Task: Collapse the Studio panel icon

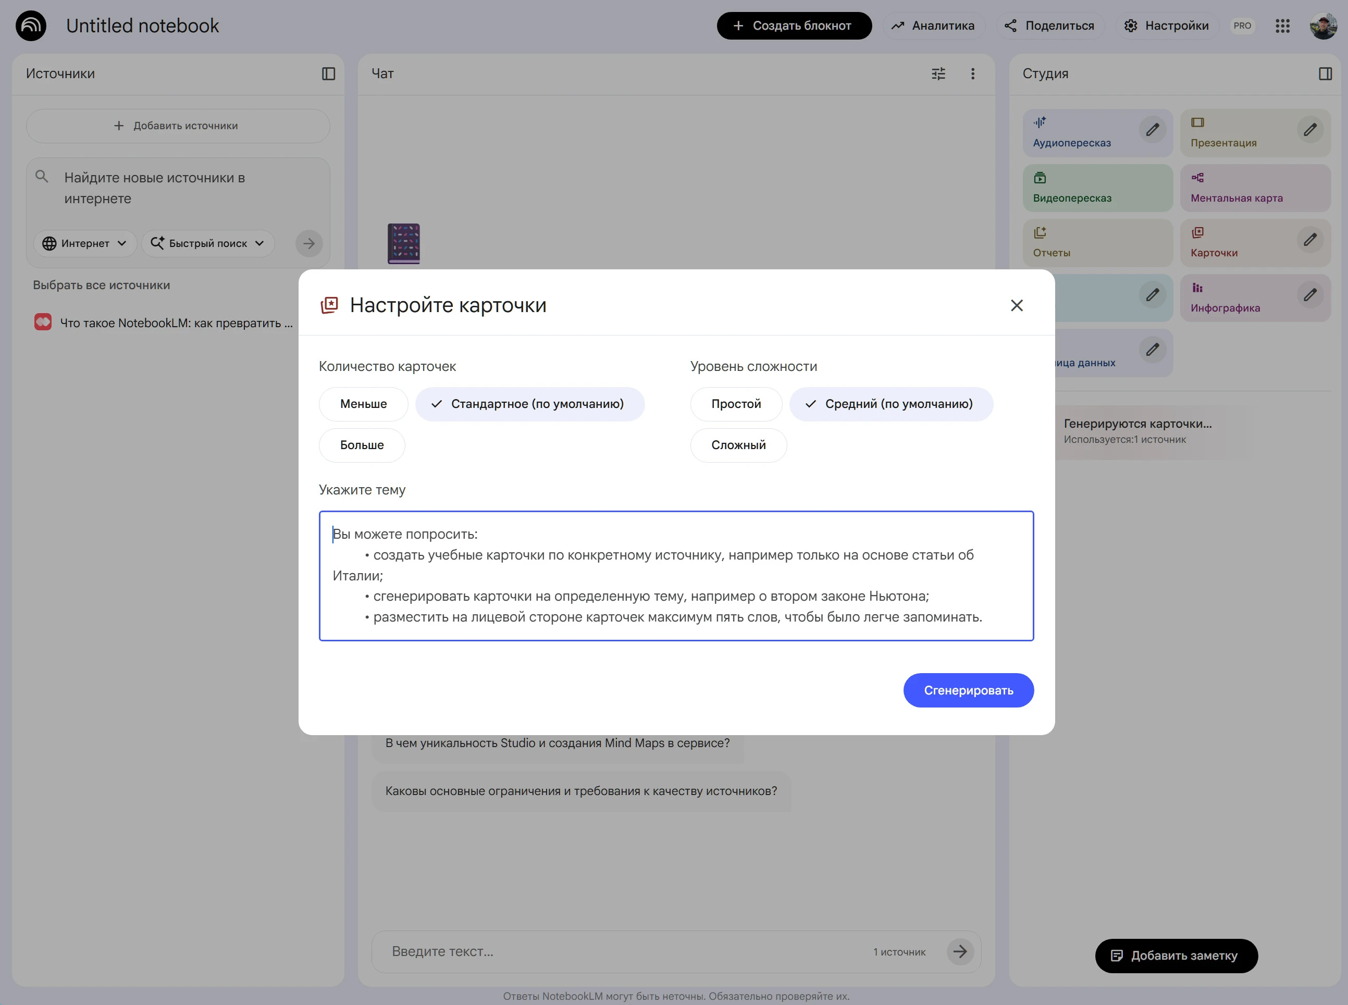Action: [x=1325, y=73]
